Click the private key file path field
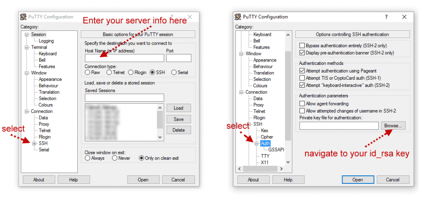This screenshot has height=199, width=432. (x=339, y=126)
